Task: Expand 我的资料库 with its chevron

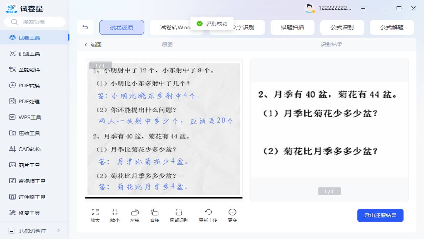Action: [59, 230]
